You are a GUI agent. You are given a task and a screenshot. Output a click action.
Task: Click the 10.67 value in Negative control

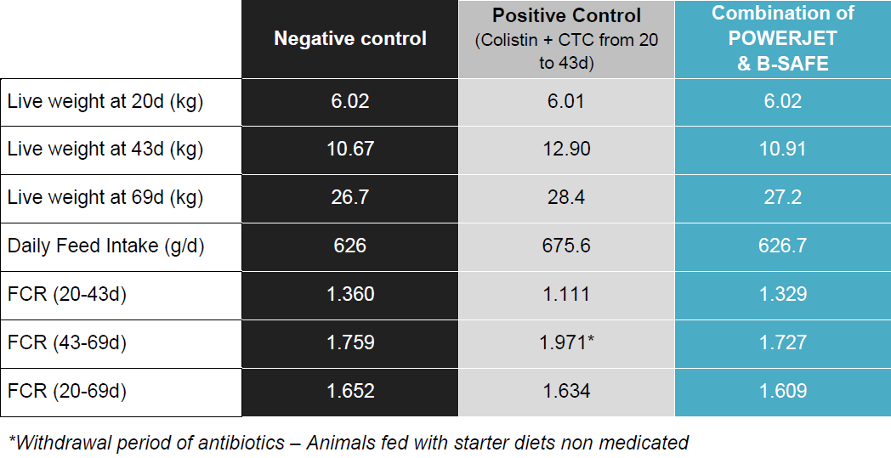tap(350, 150)
